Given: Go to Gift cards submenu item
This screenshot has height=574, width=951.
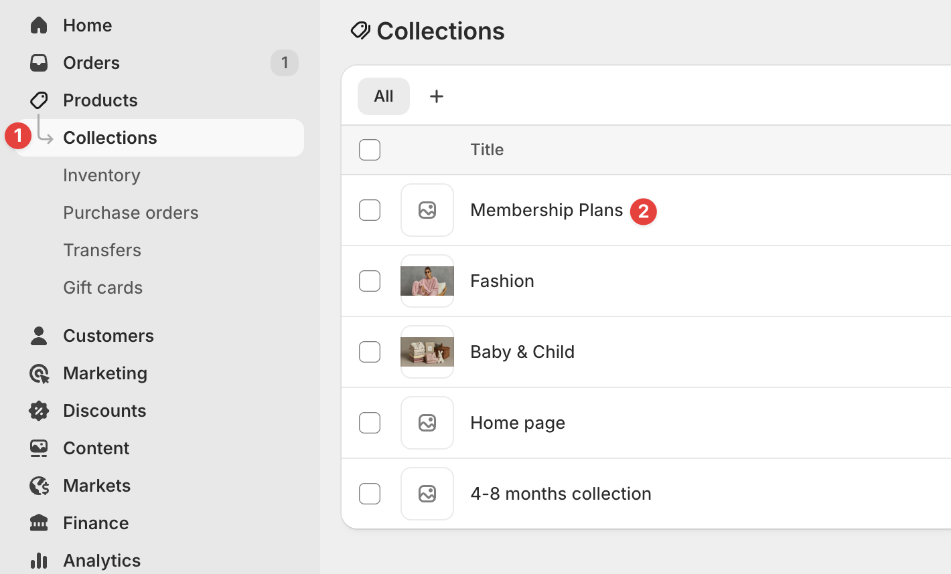Looking at the screenshot, I should tap(103, 288).
